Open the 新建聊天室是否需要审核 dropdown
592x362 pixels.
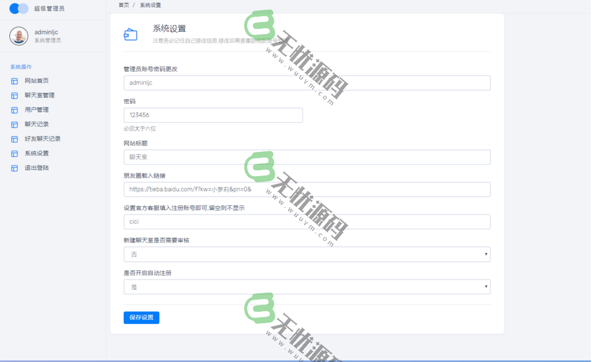(x=306, y=254)
